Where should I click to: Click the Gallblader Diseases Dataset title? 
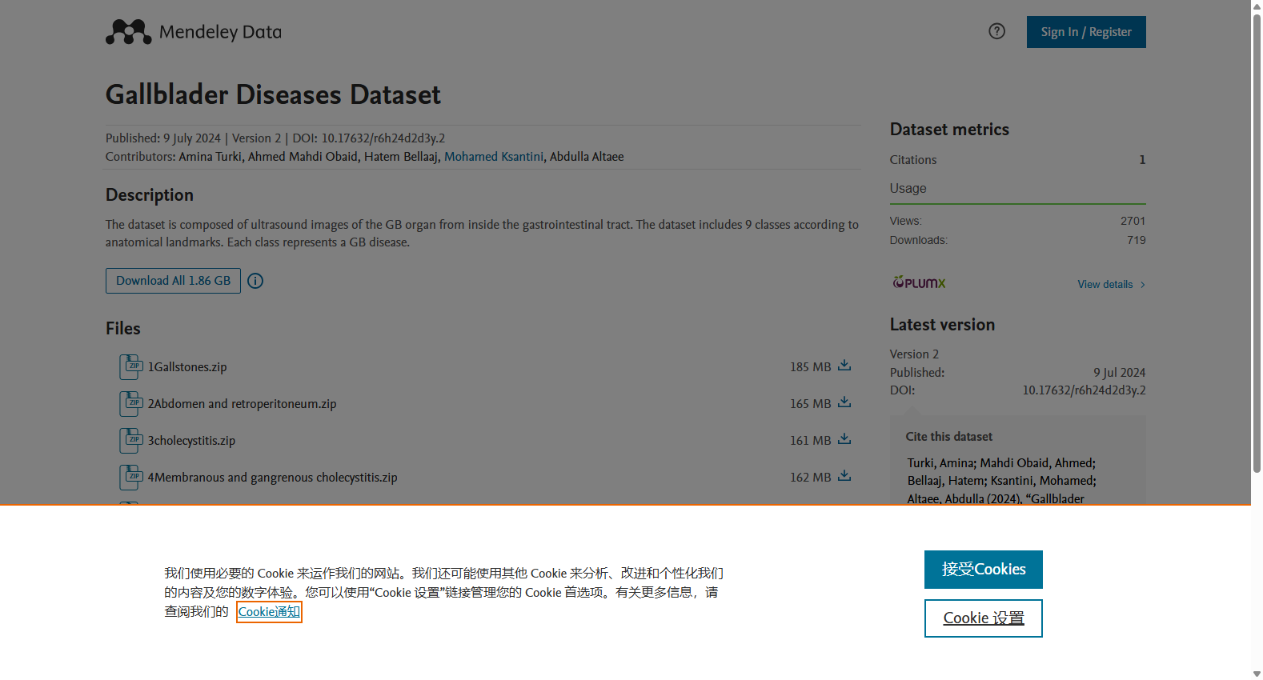click(273, 94)
